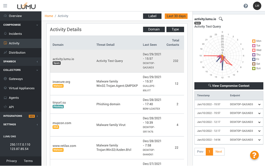Expand the Integrations sidebar section
Screen dimensions: 265x166
coord(37,116)
